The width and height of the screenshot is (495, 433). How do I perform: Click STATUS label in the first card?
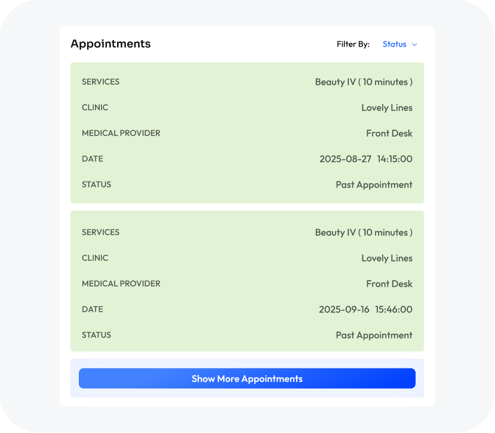tap(96, 185)
